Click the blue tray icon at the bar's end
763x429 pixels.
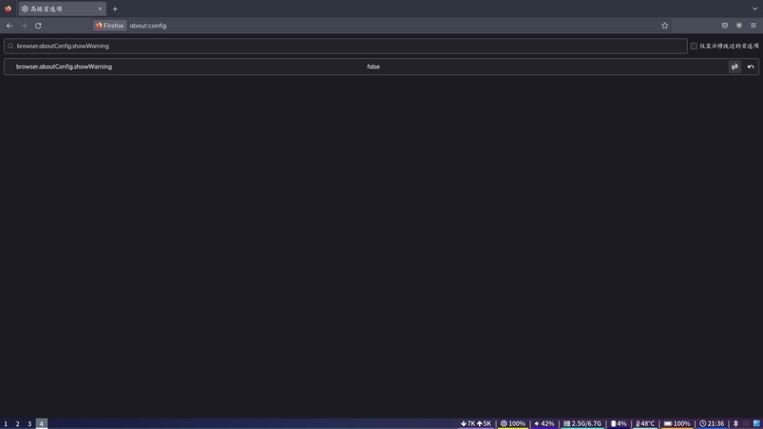(x=756, y=423)
